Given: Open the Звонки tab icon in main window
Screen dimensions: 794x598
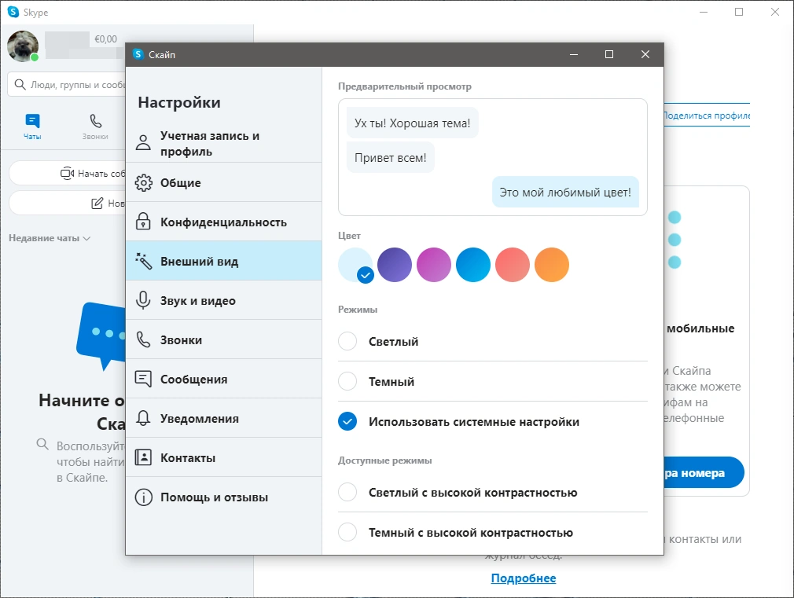Looking at the screenshot, I should click(95, 122).
